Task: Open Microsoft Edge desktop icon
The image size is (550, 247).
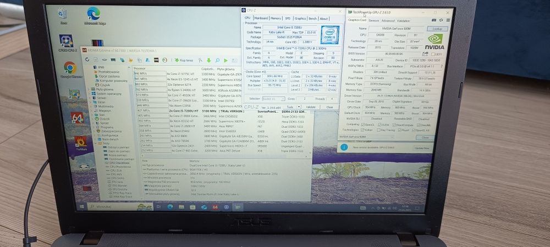Action: click(x=94, y=13)
